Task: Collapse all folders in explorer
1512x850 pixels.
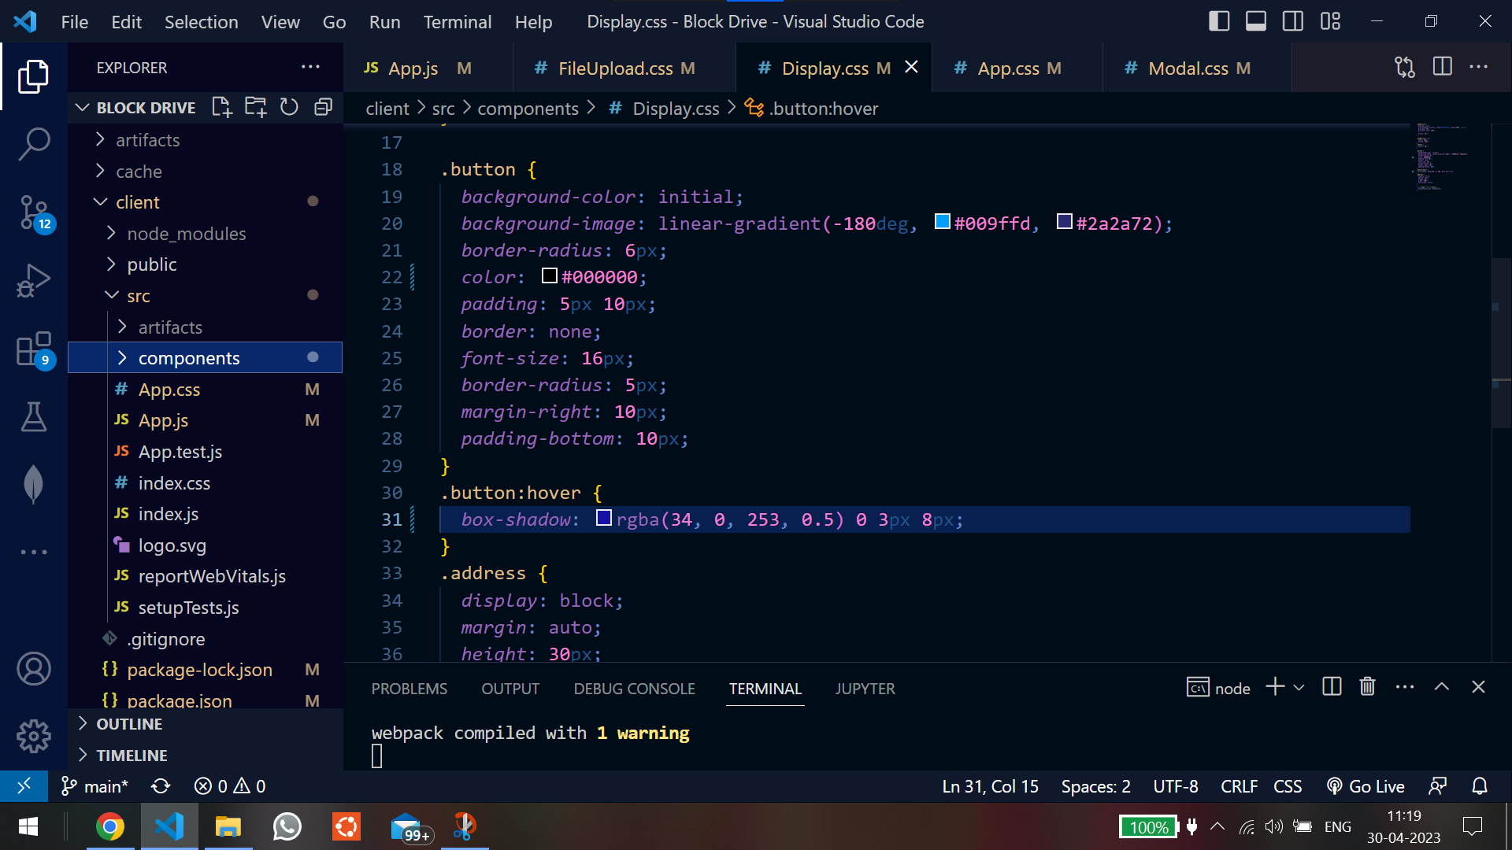Action: click(x=323, y=107)
